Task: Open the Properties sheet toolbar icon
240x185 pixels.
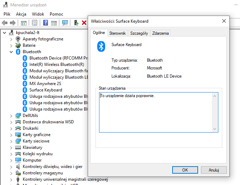Action: point(34,23)
